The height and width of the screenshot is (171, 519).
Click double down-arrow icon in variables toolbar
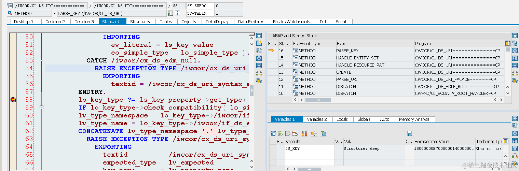[304, 133]
